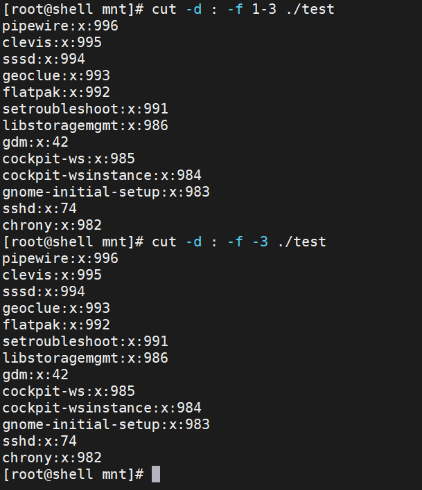Image resolution: width=422 pixels, height=490 pixels.
Task: Click the second 'cut -d : -f -3 ./test' command
Action: click(x=239, y=242)
